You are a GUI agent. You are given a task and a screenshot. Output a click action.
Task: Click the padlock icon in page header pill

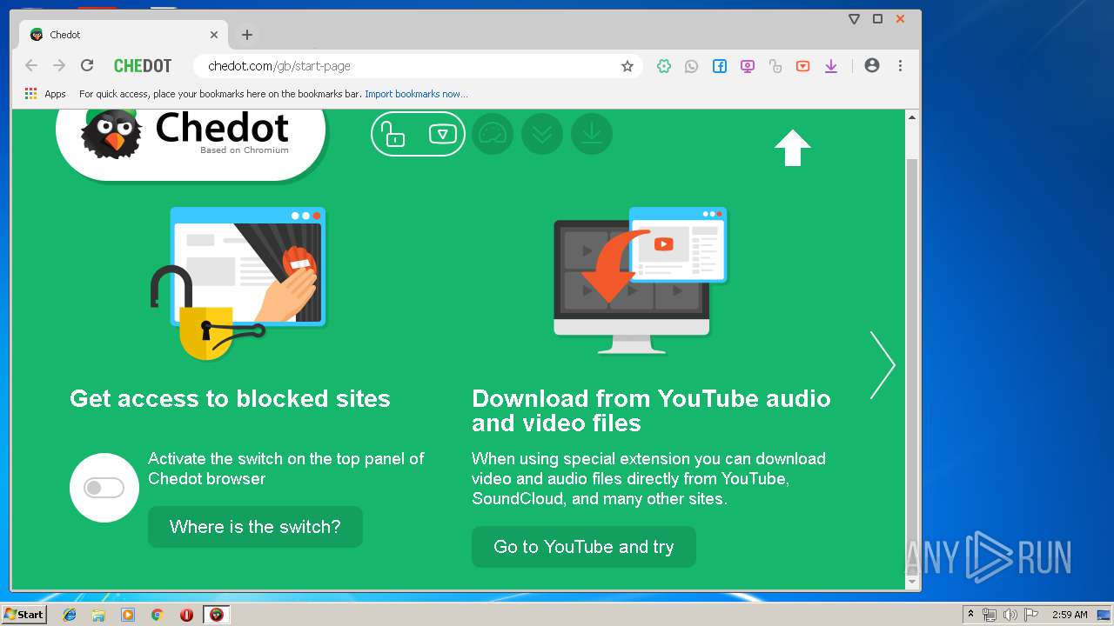[x=394, y=135]
